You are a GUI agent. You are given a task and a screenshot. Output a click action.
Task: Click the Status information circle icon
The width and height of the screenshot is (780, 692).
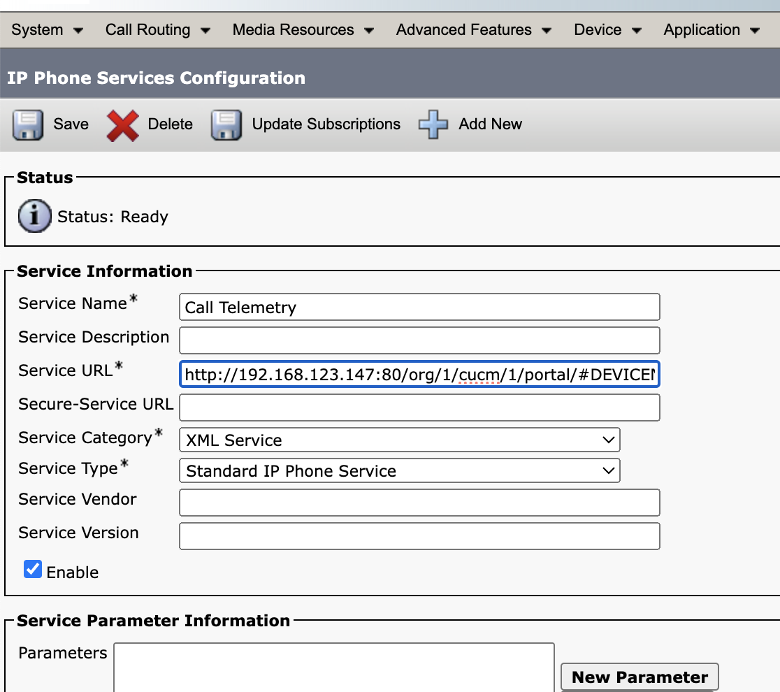pyautogui.click(x=33, y=216)
